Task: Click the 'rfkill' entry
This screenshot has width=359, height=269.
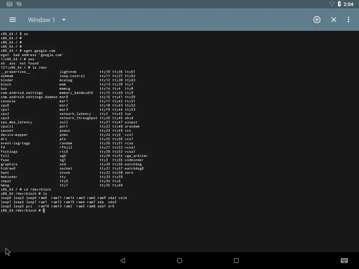Action: click(66, 147)
